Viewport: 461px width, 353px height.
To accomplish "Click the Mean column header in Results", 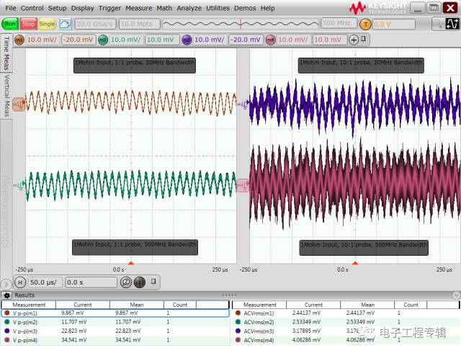I will [136, 305].
